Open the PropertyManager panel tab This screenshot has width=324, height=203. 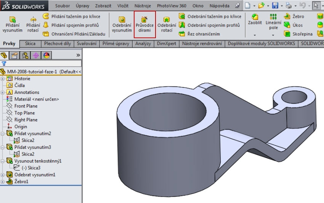point(14,55)
